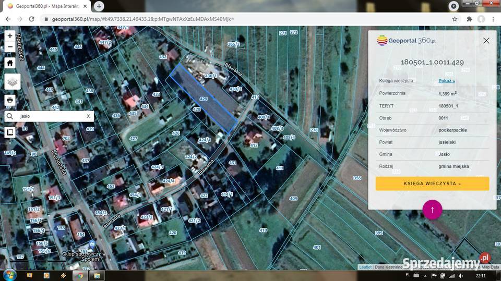Click the 'jasielski' powiat value

447,142
